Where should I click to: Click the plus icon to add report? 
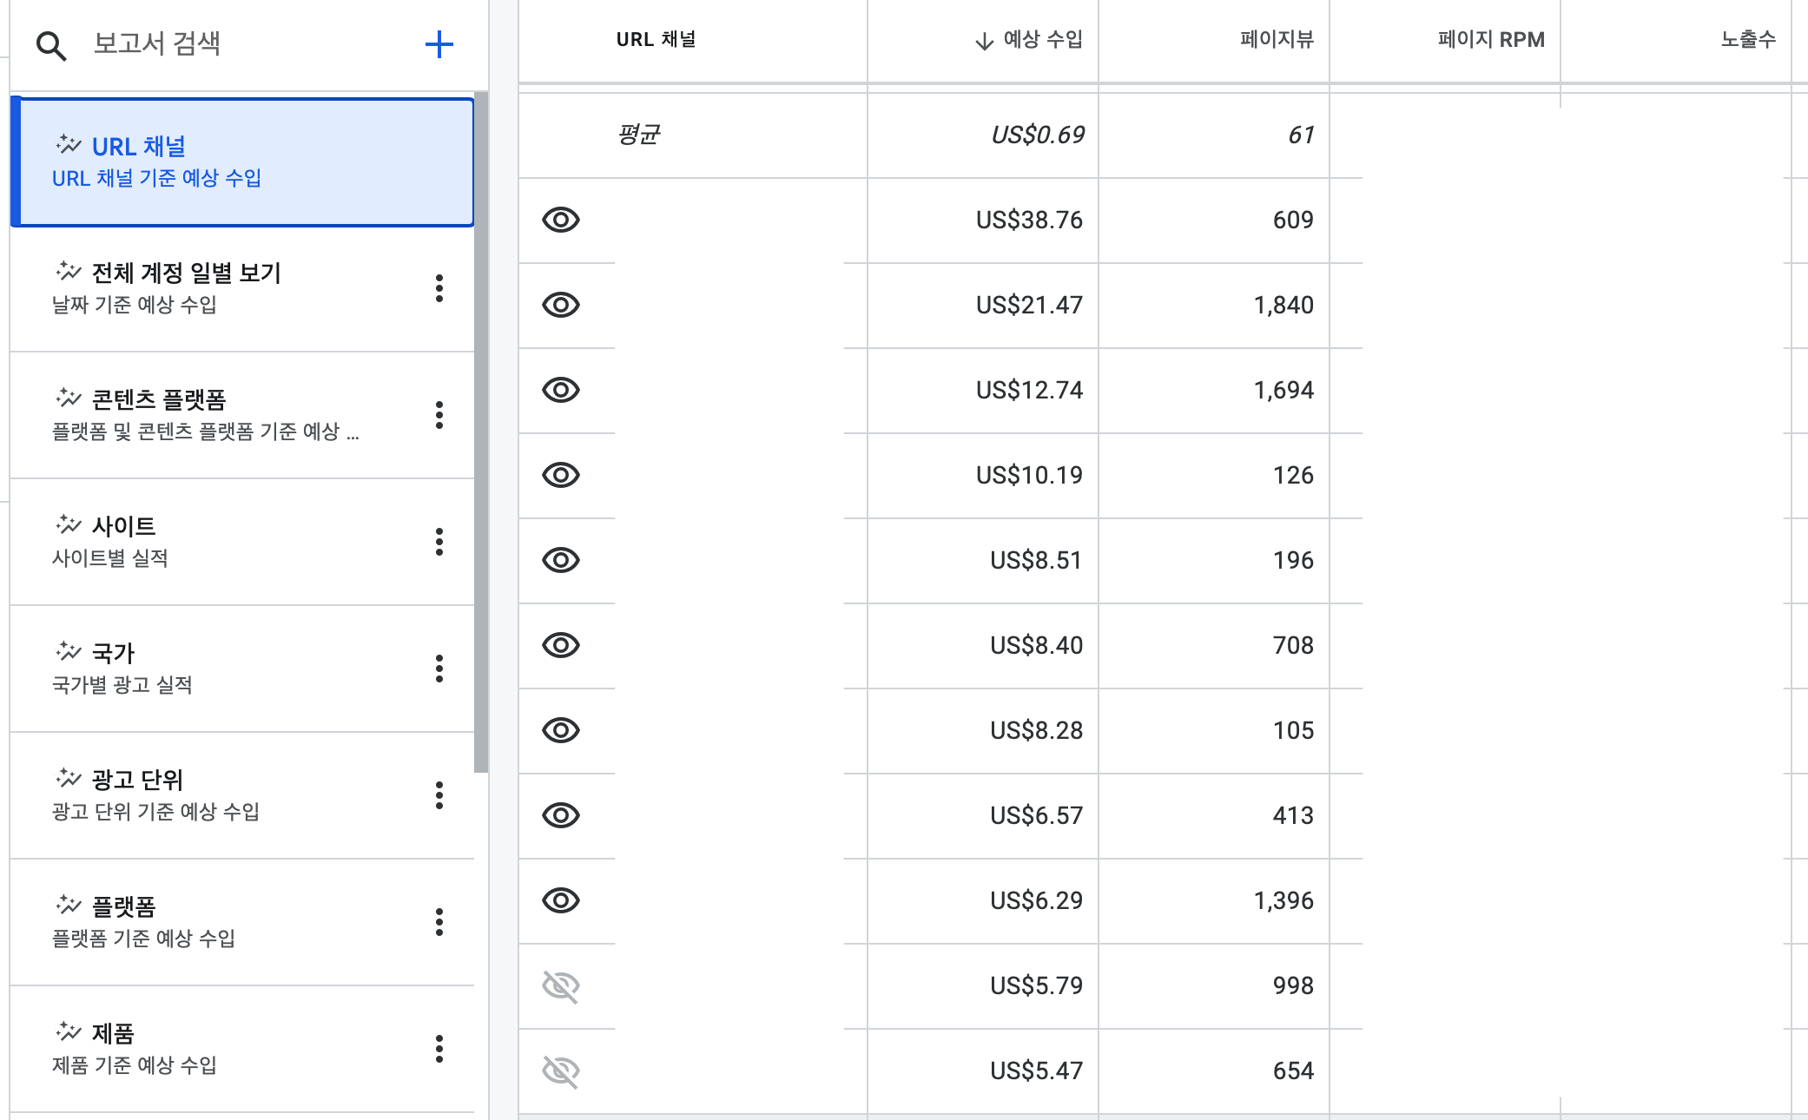tap(439, 44)
